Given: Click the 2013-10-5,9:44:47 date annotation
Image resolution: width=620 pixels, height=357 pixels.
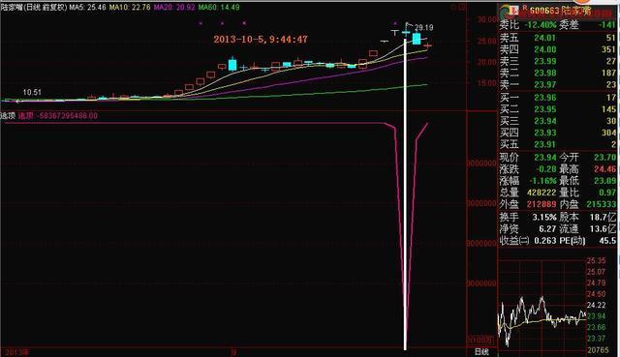Looking at the screenshot, I should pyautogui.click(x=261, y=39).
